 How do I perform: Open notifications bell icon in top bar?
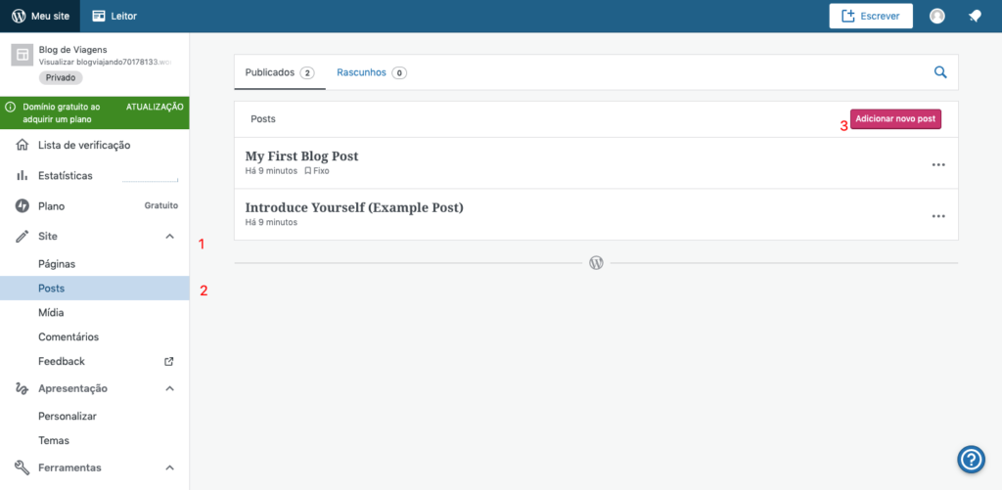tap(975, 16)
